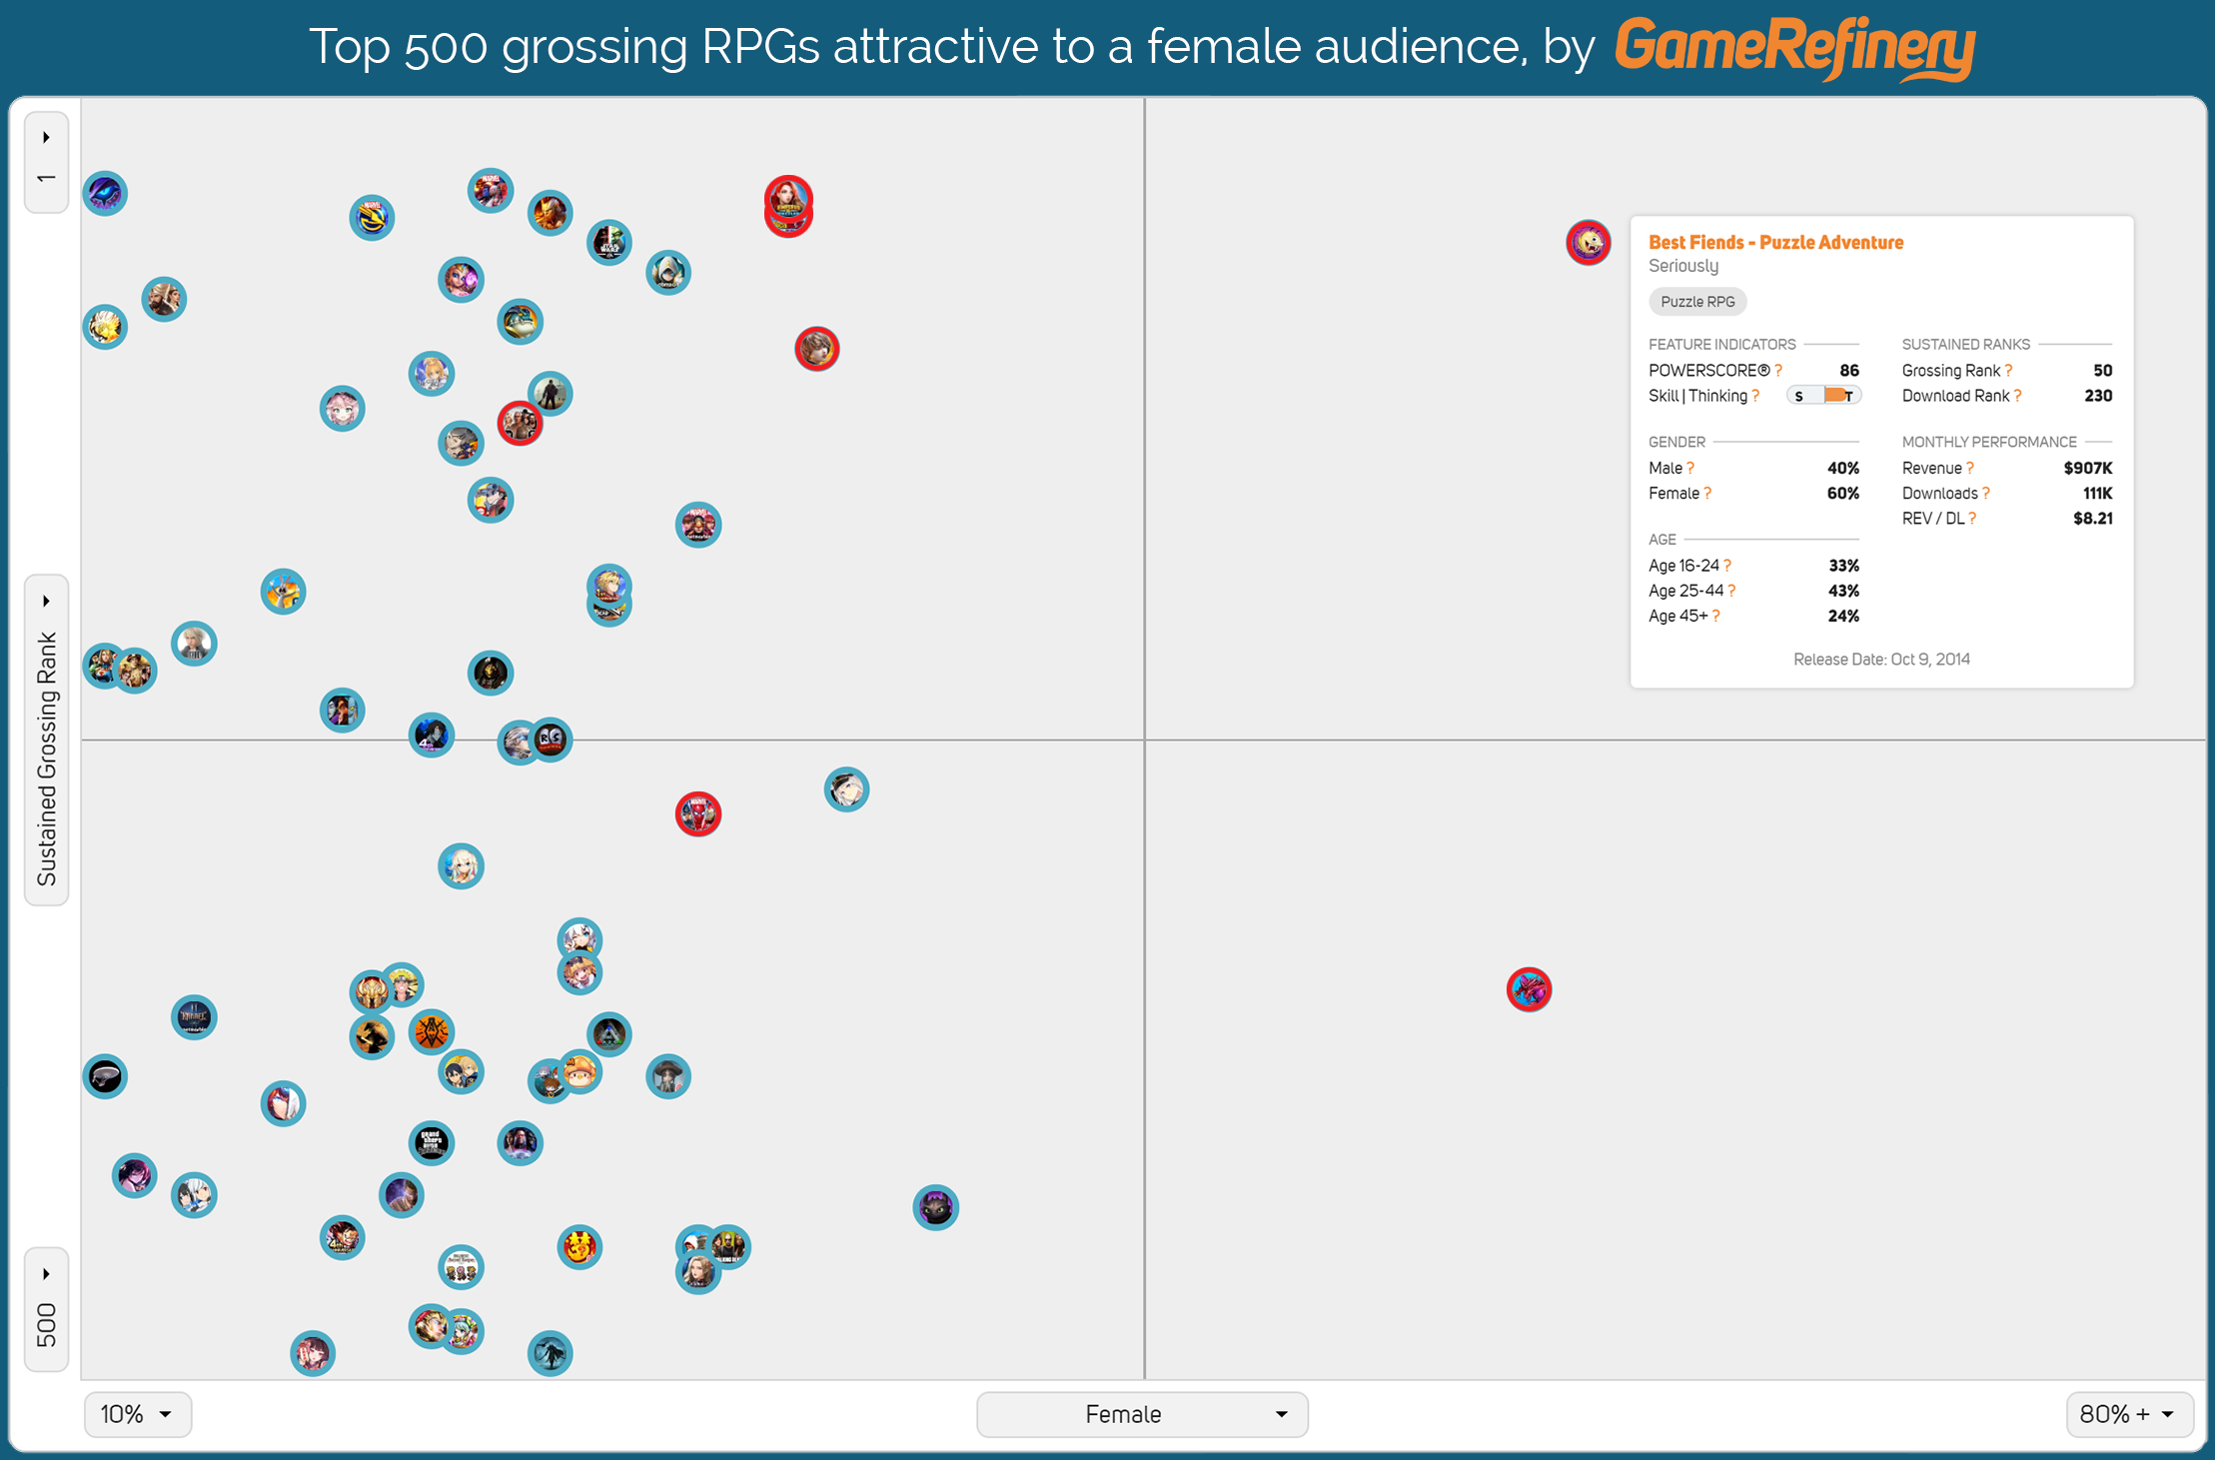
Task: Click the REV / DL value $8.21
Action: tap(2093, 518)
